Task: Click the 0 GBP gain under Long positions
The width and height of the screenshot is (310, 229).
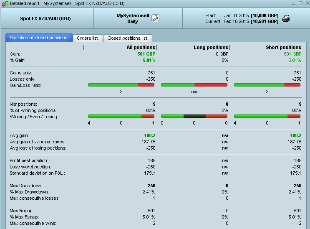Action: [x=222, y=54]
